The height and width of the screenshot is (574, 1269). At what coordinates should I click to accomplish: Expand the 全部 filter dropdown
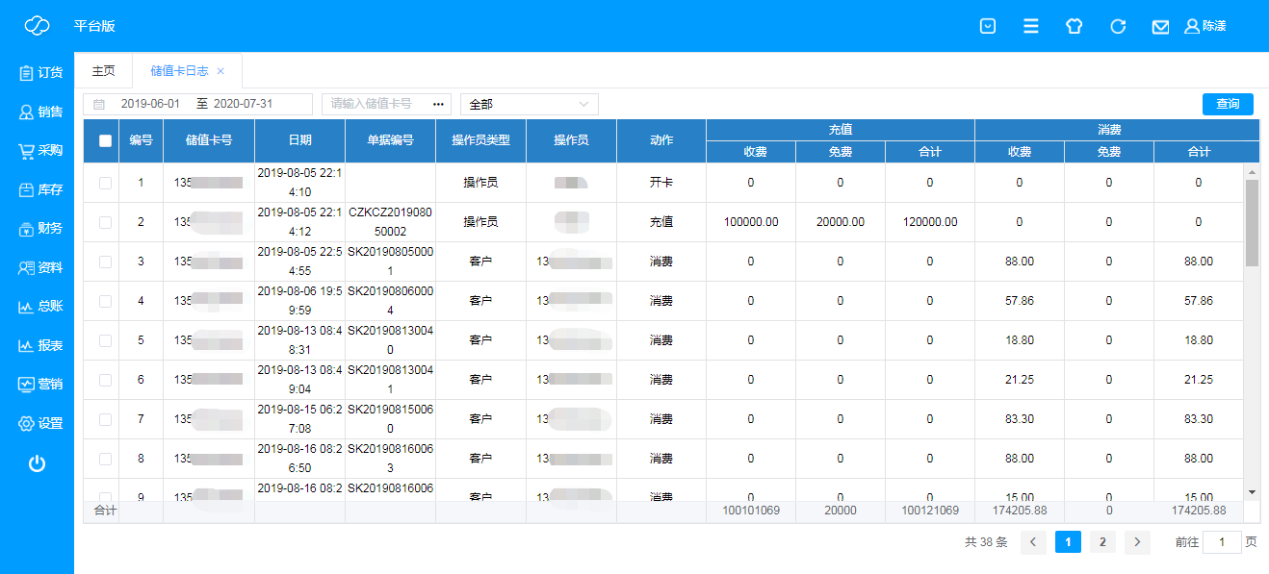coord(530,104)
